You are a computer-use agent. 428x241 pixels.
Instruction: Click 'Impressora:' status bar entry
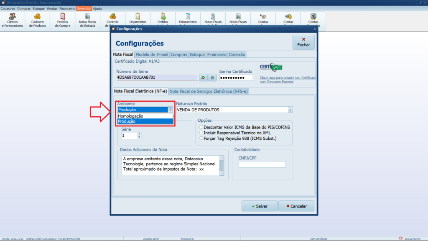[187, 239]
